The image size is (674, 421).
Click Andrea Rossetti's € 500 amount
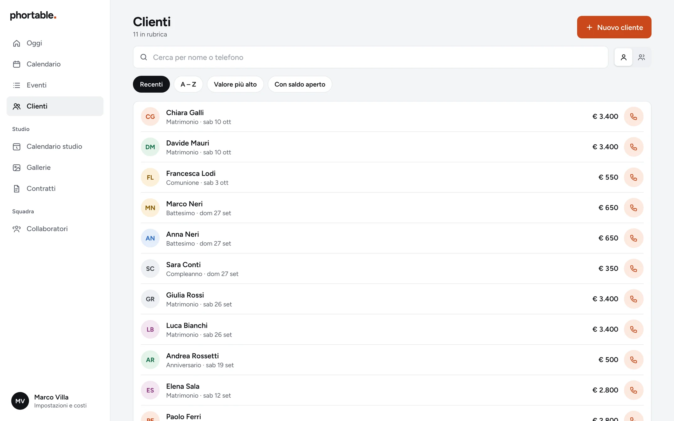coord(608,360)
